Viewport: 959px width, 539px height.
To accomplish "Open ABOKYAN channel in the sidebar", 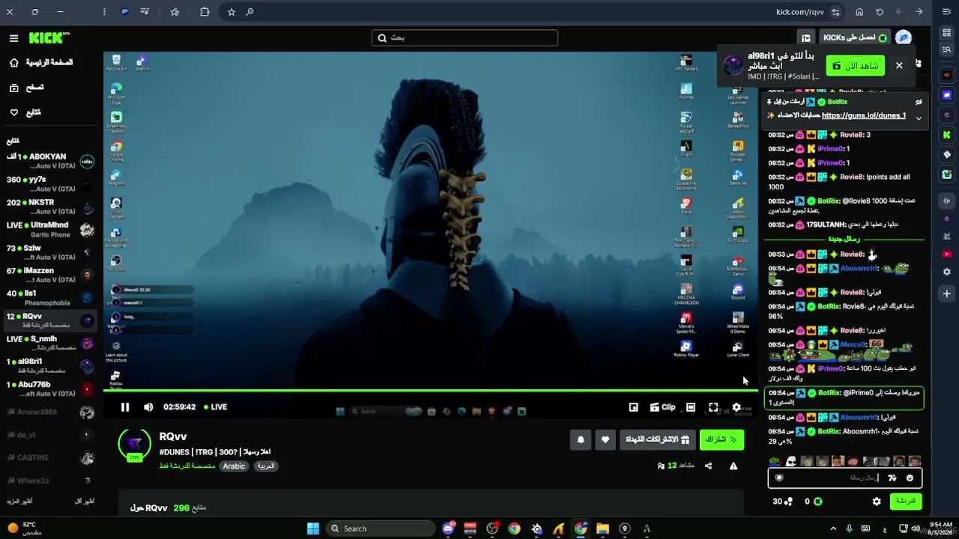I will point(50,162).
